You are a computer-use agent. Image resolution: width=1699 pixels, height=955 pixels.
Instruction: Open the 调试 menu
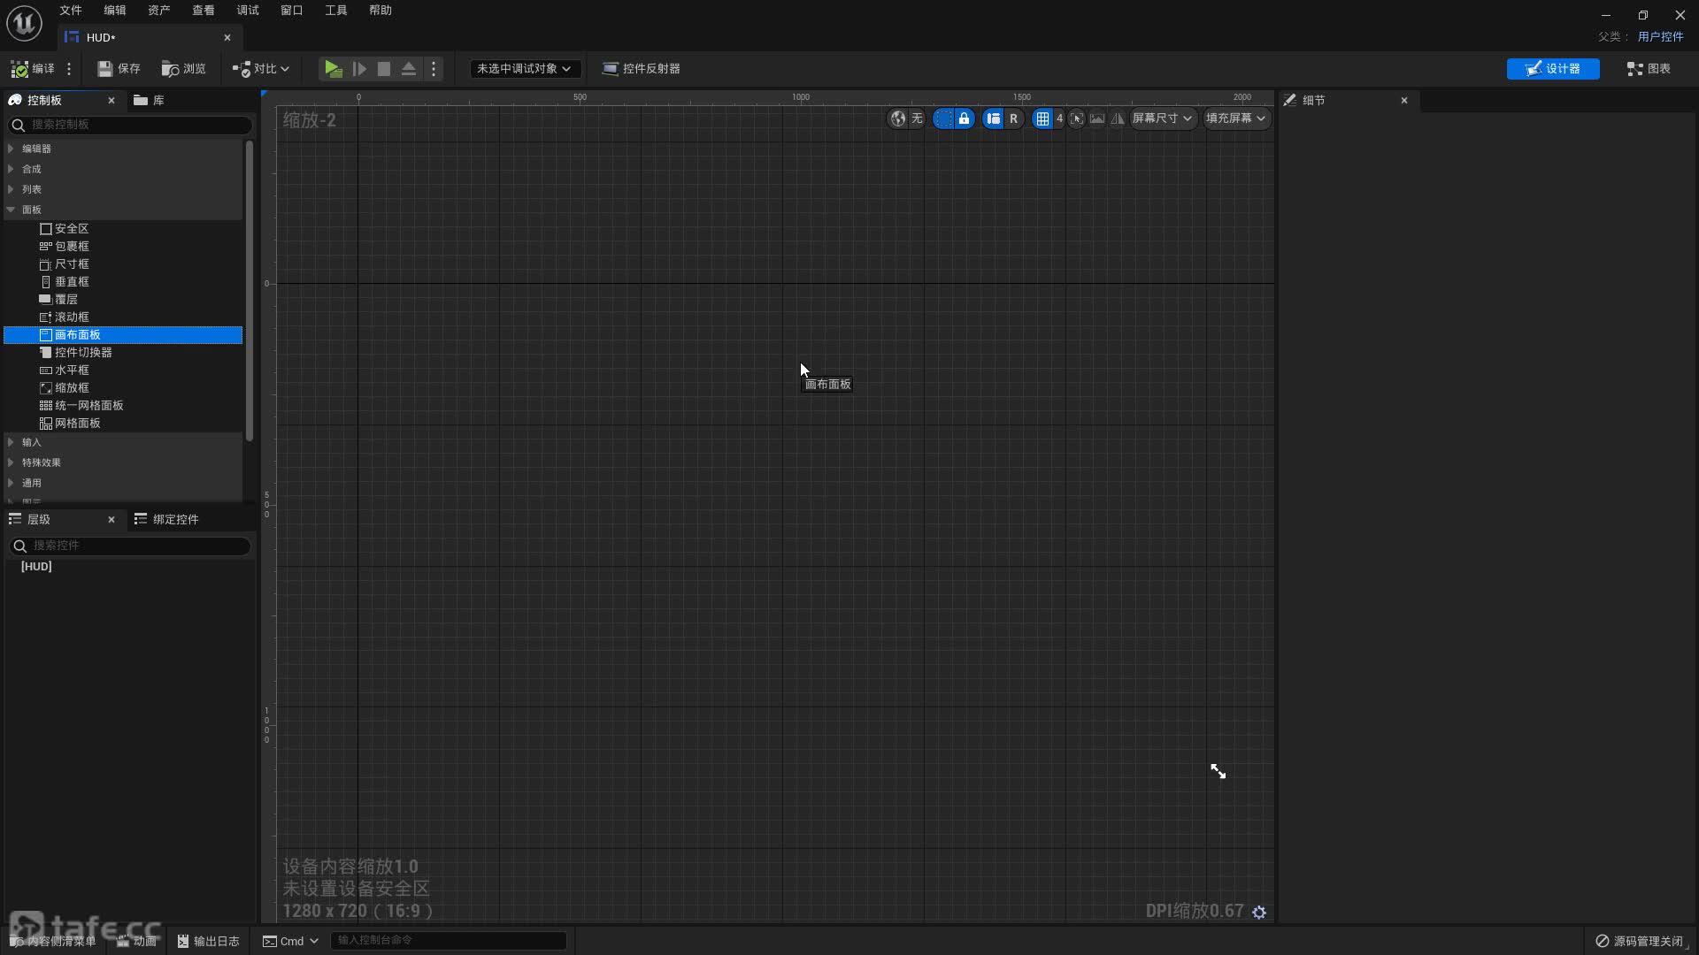click(248, 11)
